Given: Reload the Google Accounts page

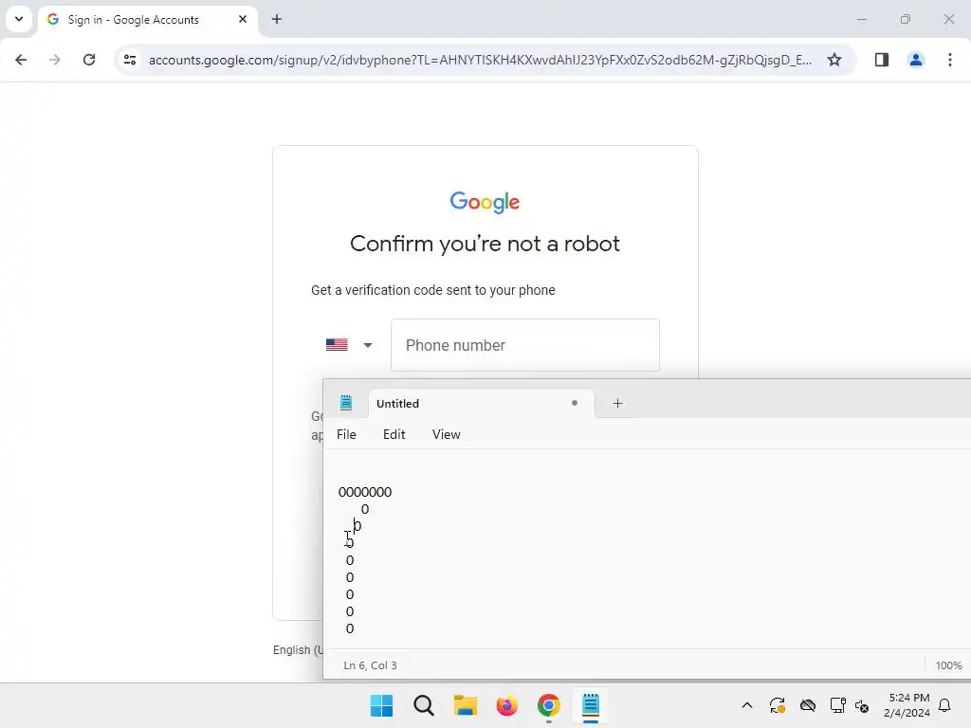Looking at the screenshot, I should pos(89,60).
